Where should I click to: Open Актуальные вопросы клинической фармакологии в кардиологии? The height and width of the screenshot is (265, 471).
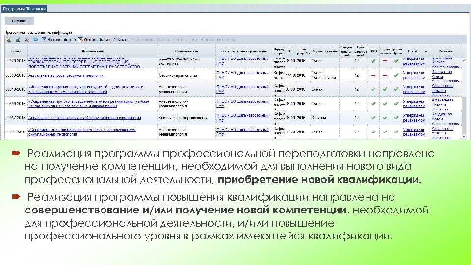tap(85, 118)
